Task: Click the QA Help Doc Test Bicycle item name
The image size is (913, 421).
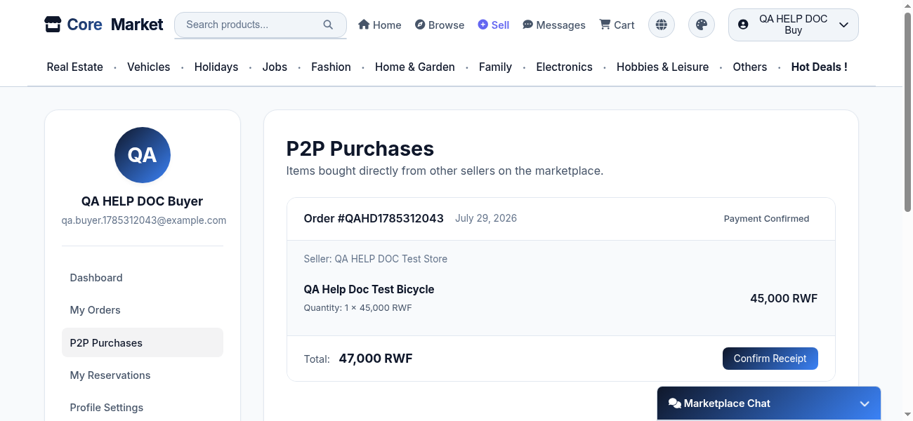Action: [369, 289]
